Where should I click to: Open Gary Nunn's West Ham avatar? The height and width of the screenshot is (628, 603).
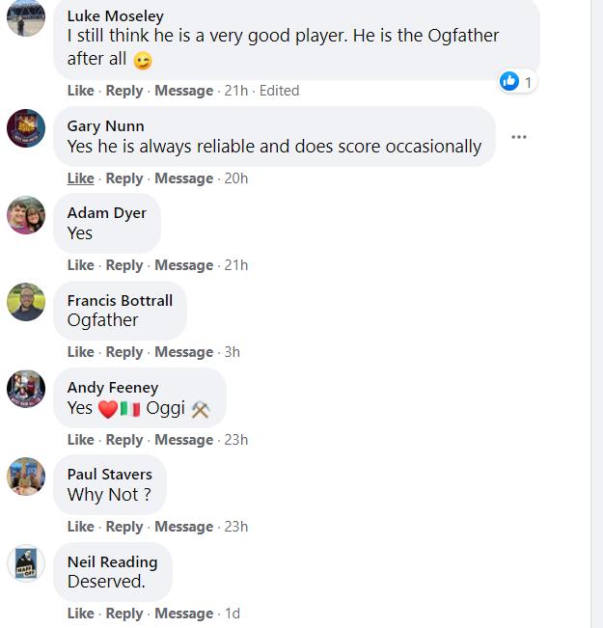pyautogui.click(x=26, y=128)
